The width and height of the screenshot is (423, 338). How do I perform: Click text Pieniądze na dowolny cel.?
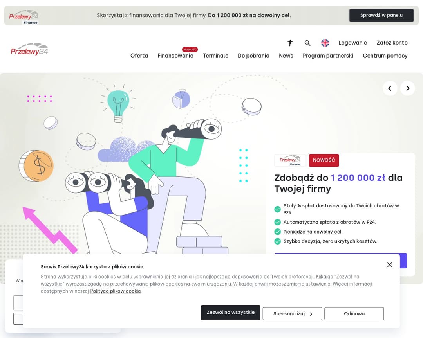point(313,232)
